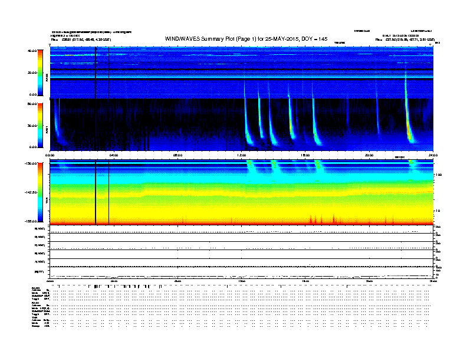Screen dimensions: 467x361
Task: Click the 100 tick label on TNR right axis
Action: 439,175
